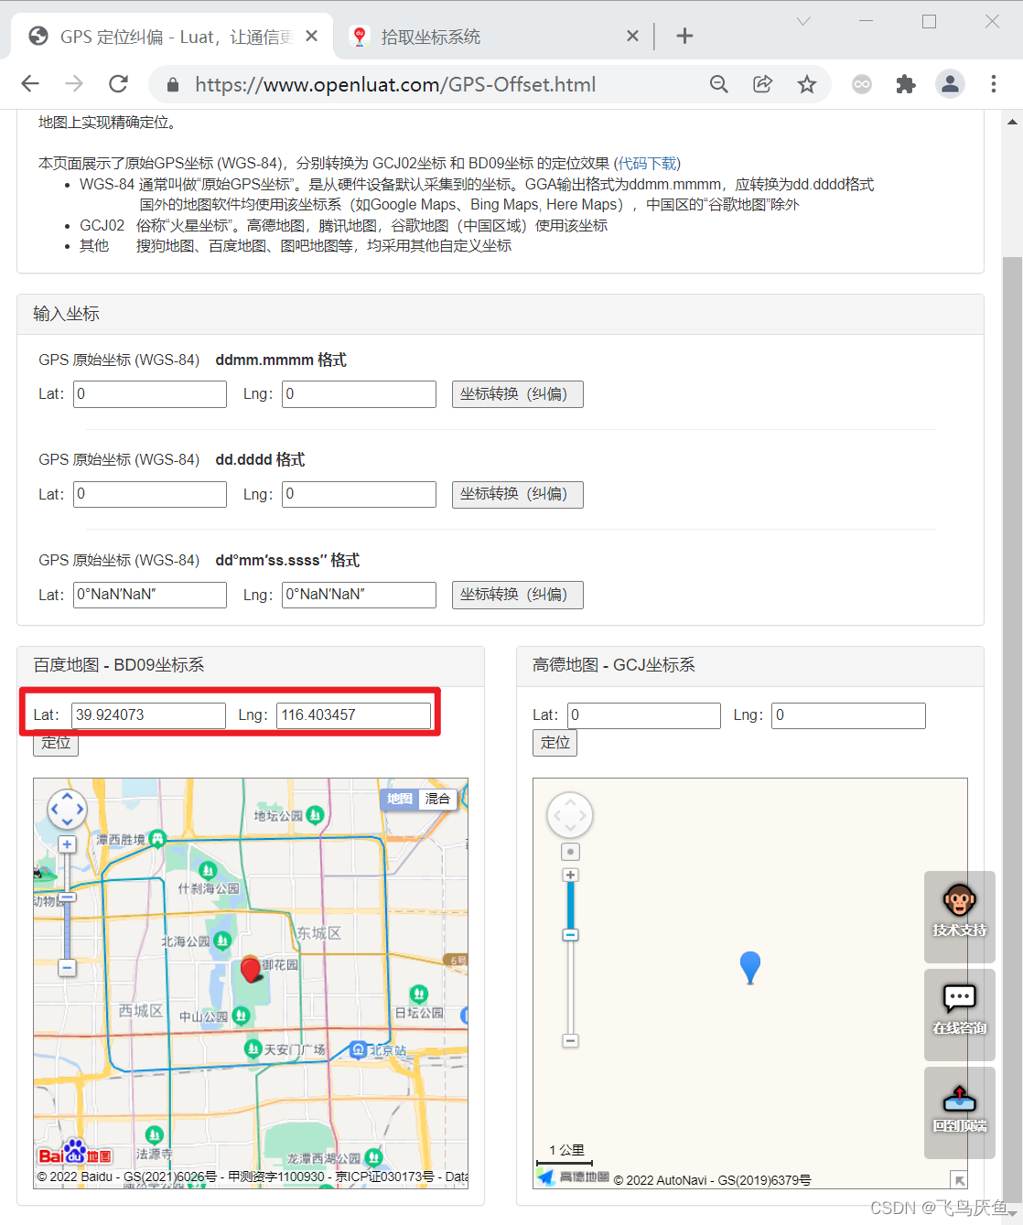
Task: Click the site lock icon
Action: [x=172, y=85]
